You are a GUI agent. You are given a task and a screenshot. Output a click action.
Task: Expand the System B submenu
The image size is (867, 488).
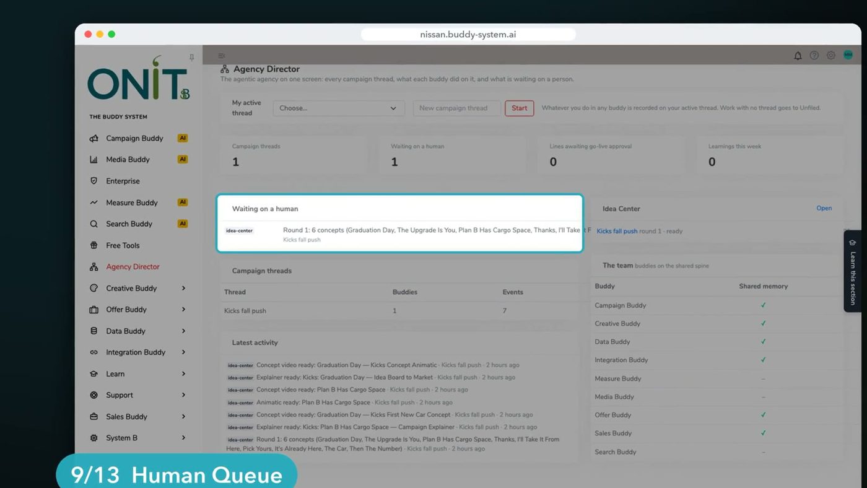(183, 438)
